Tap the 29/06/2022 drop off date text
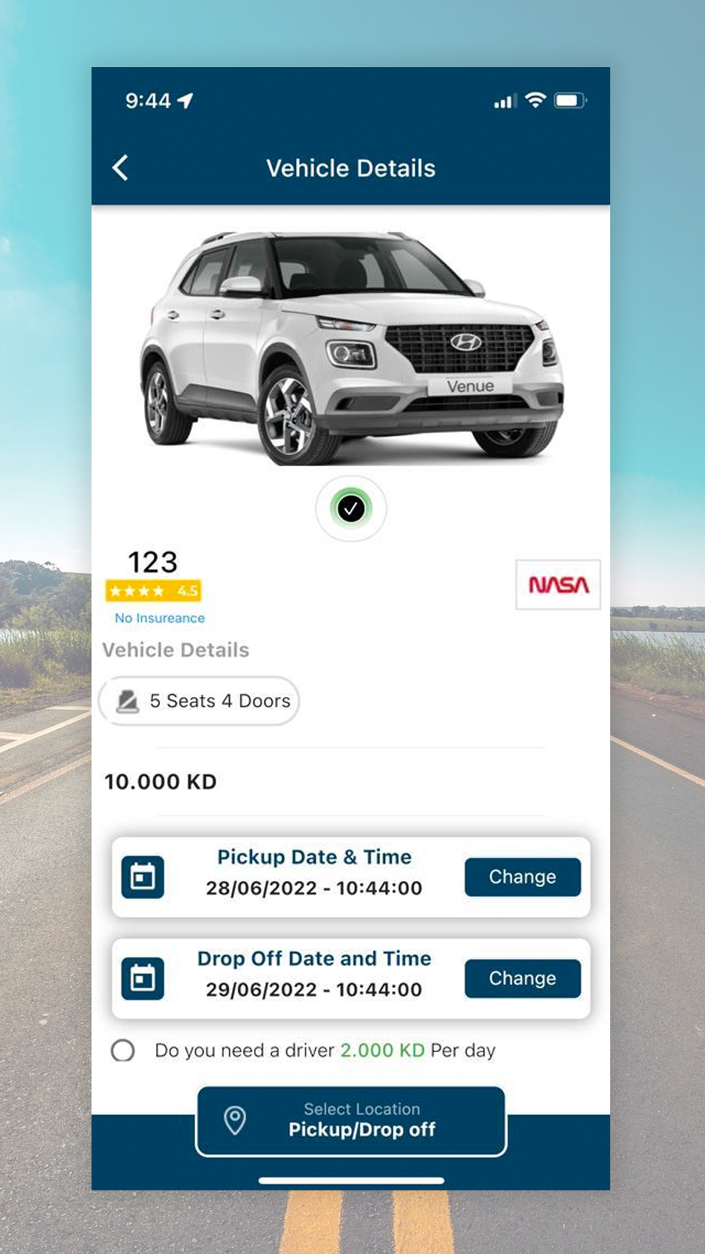The height and width of the screenshot is (1254, 705). click(x=261, y=990)
